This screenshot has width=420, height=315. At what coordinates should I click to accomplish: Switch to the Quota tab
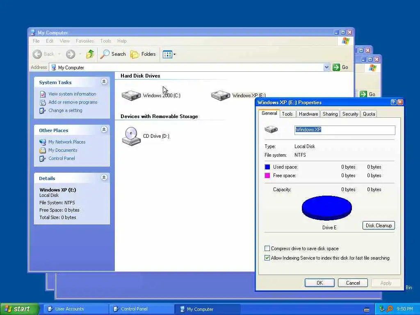click(369, 114)
